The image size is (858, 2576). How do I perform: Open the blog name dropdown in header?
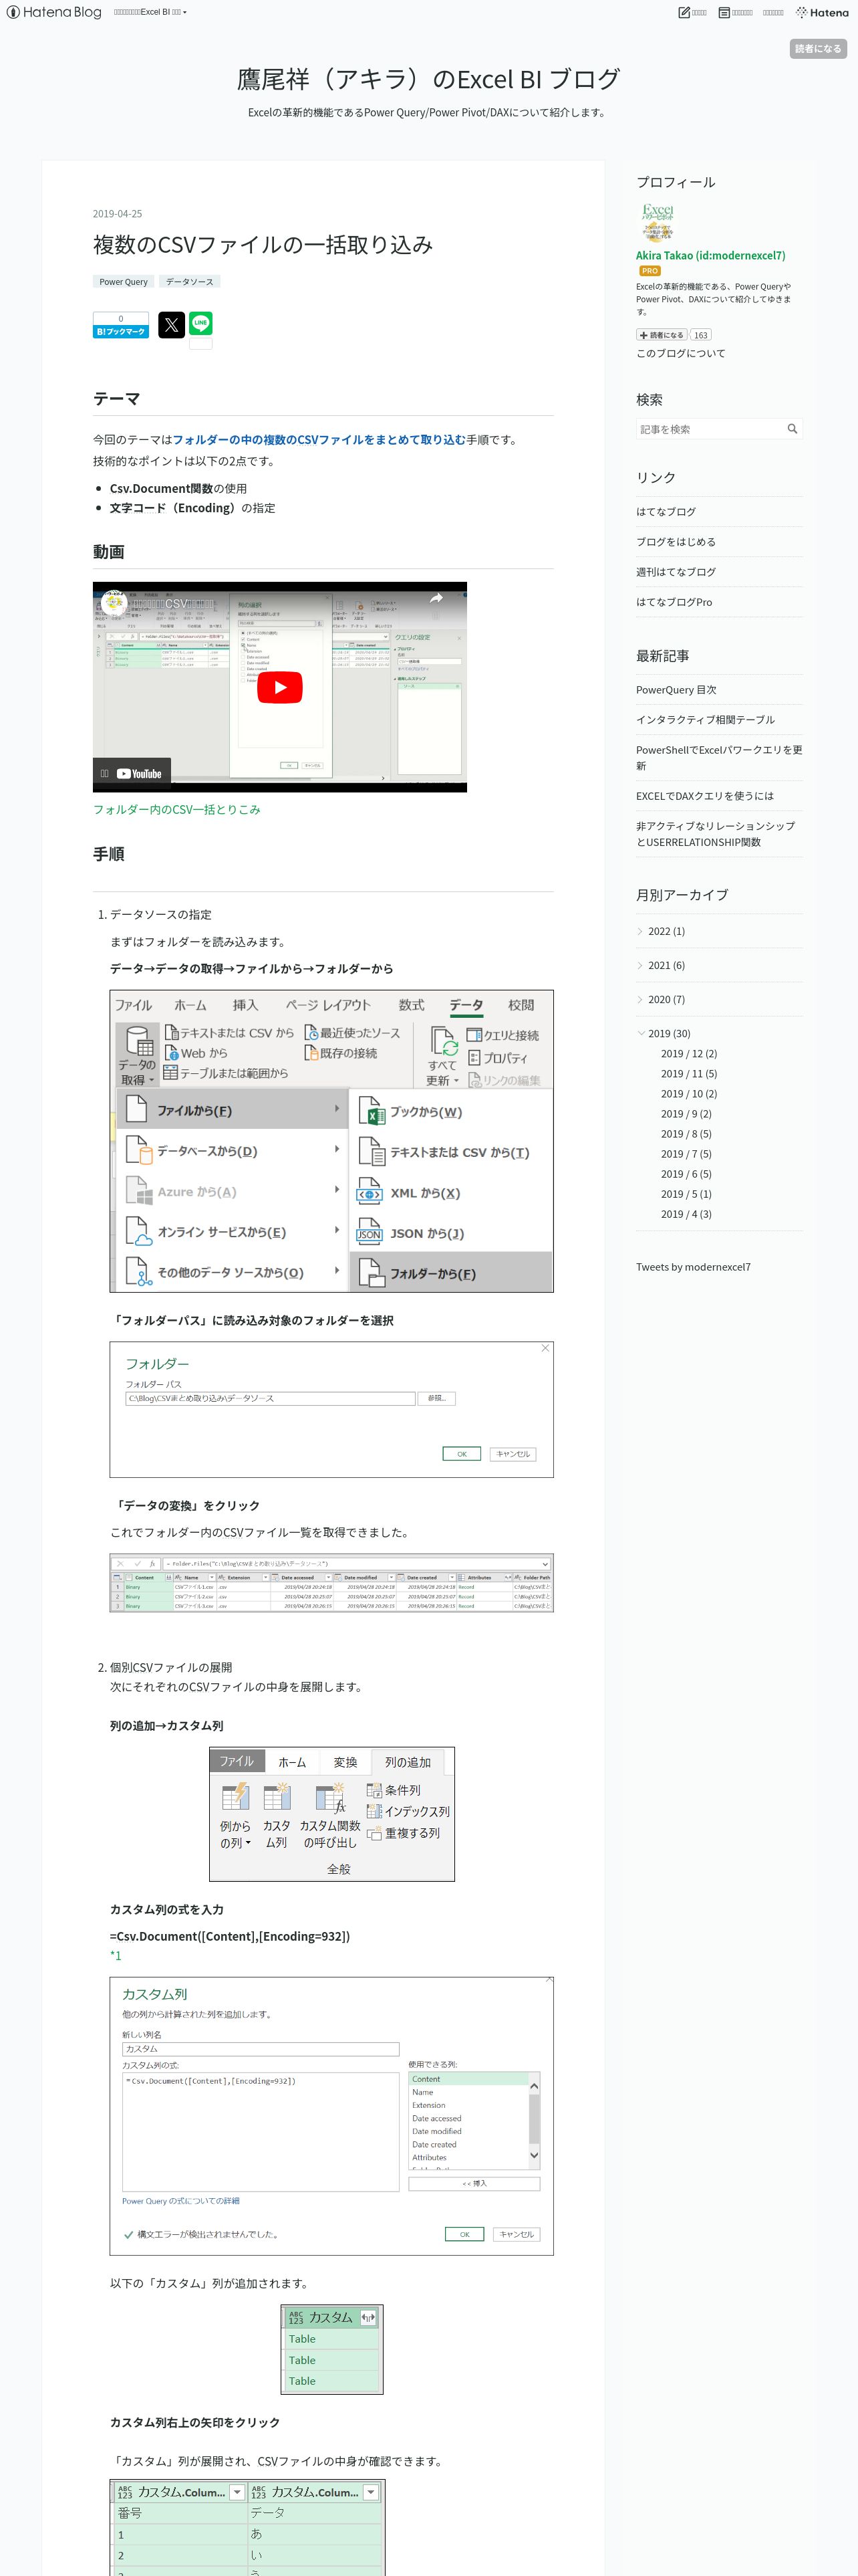click(x=150, y=12)
